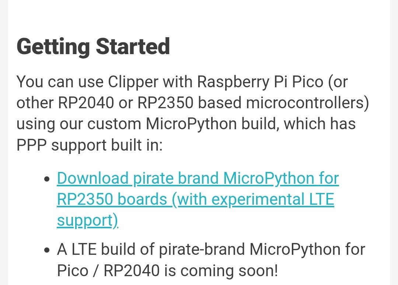Click the Getting Started heading
398x285 pixels.
(x=93, y=47)
